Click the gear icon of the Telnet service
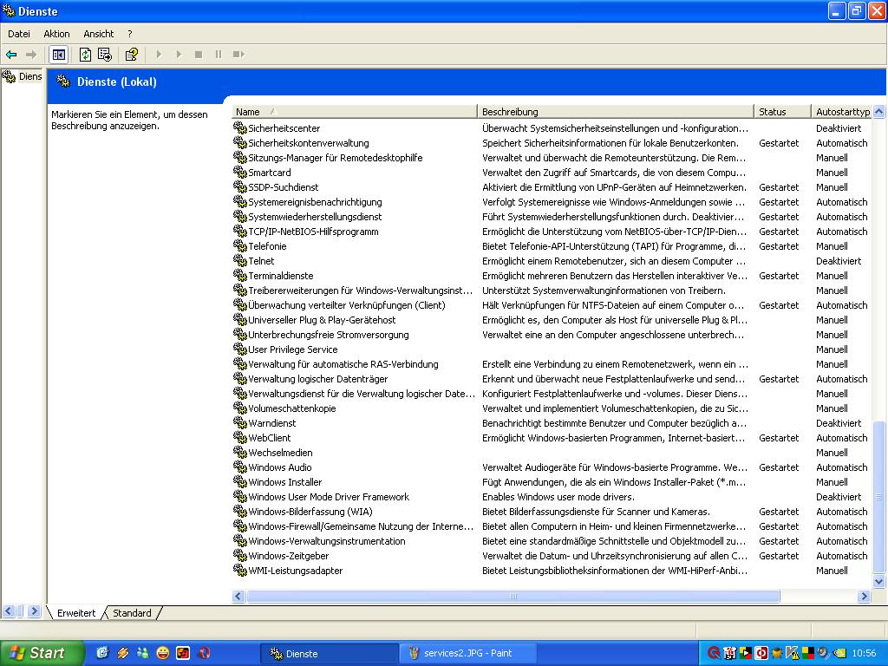888x666 pixels. (x=240, y=260)
